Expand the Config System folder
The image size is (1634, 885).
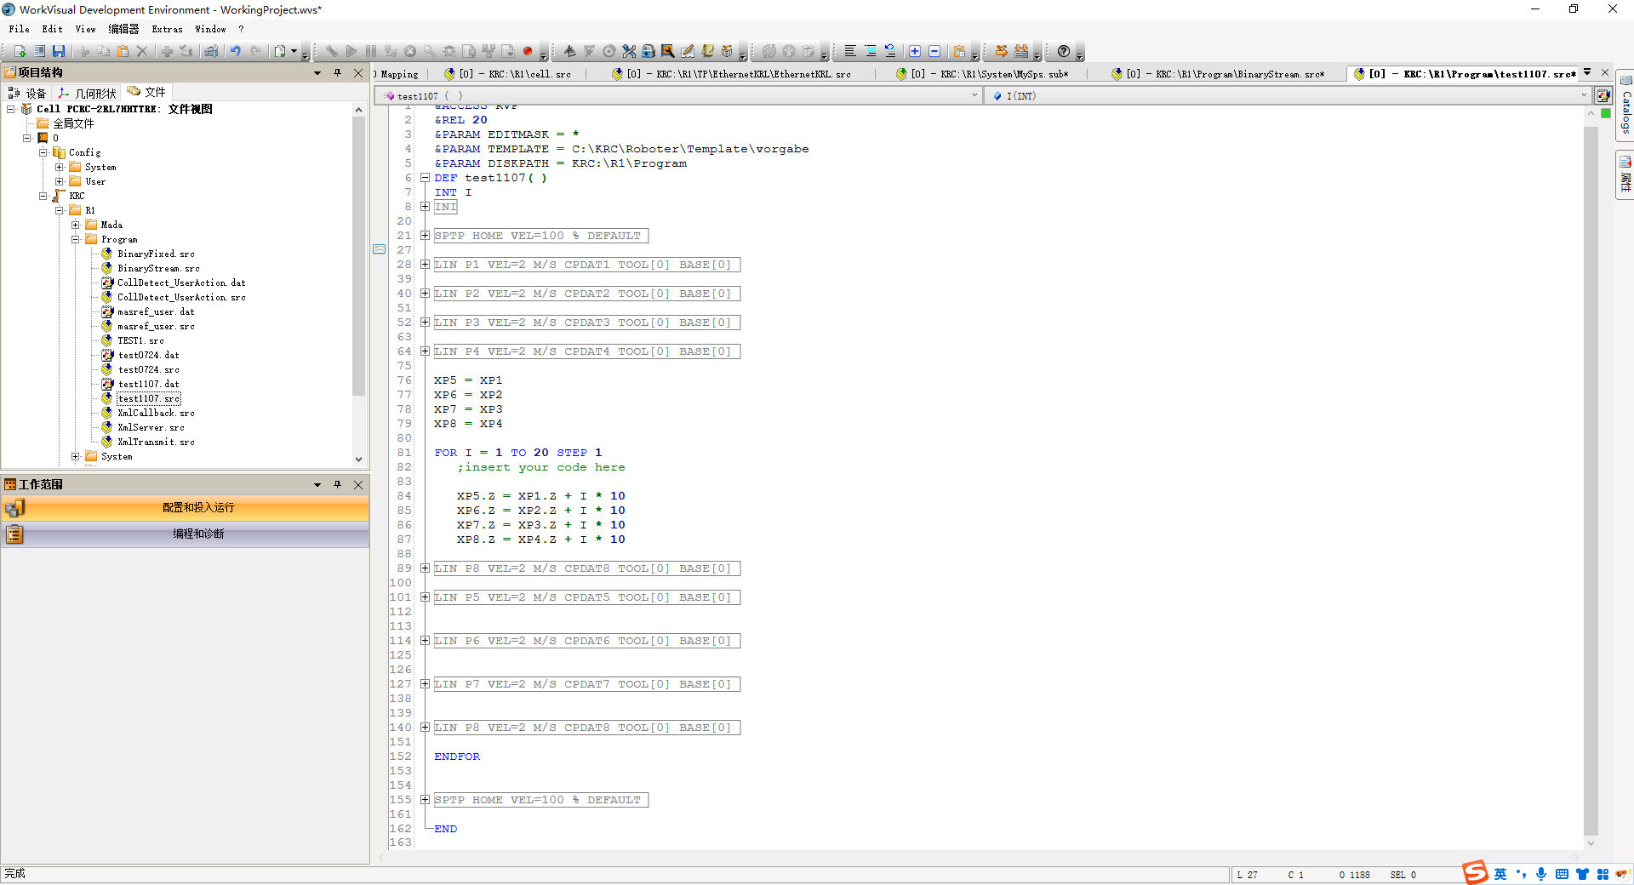point(60,167)
